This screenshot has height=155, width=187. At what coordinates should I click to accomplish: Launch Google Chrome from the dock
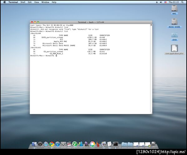point(52,144)
